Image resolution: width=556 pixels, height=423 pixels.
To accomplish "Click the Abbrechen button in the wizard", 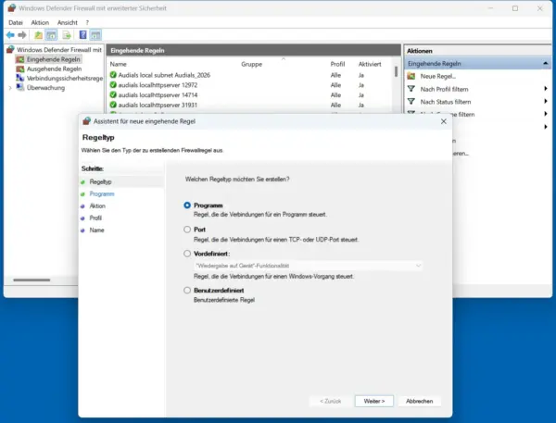I will (419, 401).
